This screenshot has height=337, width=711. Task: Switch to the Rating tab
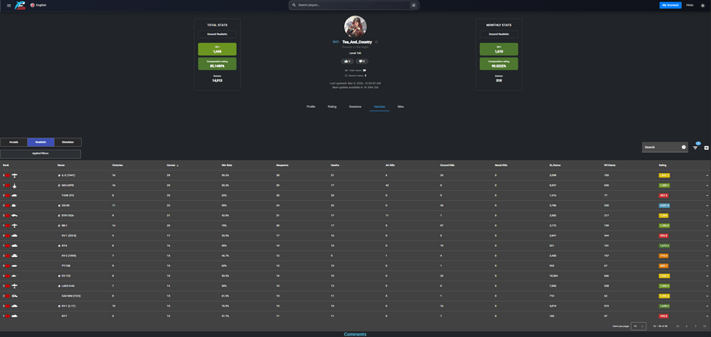pos(332,106)
